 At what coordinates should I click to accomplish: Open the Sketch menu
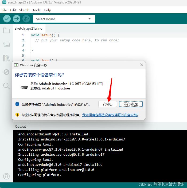[x=24, y=10]
